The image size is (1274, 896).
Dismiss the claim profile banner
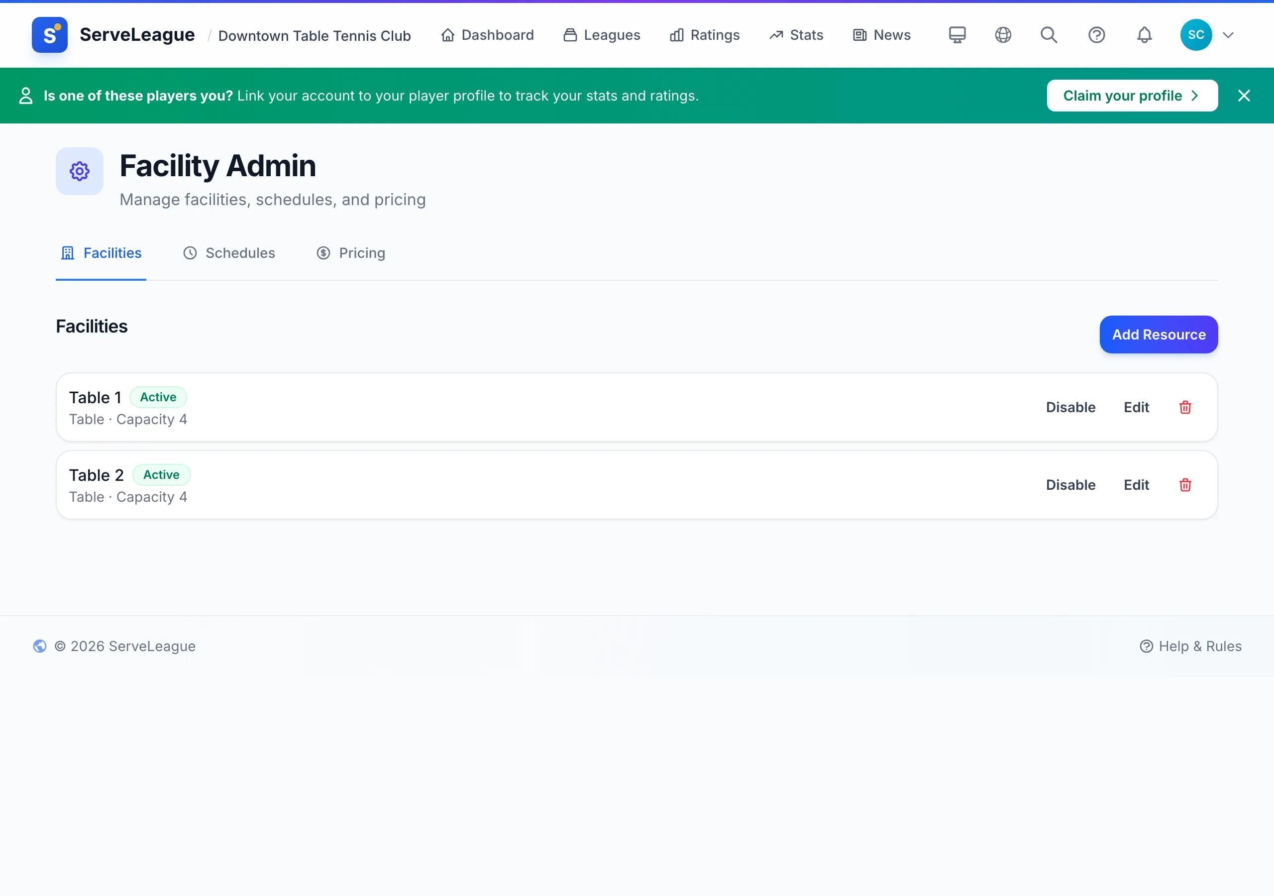point(1244,96)
